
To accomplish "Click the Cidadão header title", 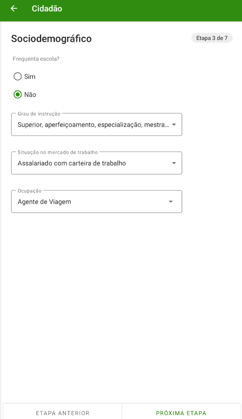I will point(47,8).
